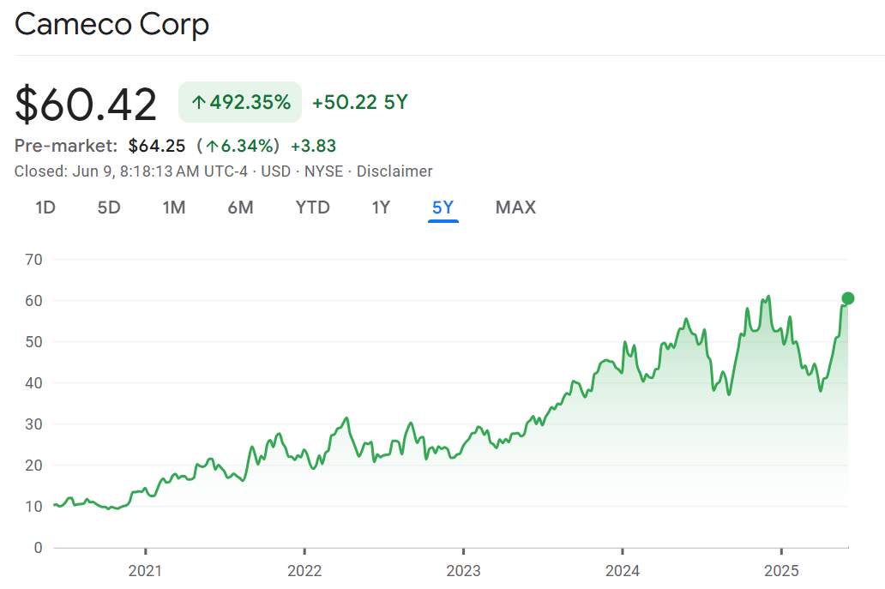Show the MAX price history tab
The height and width of the screenshot is (589, 885).
pos(515,207)
